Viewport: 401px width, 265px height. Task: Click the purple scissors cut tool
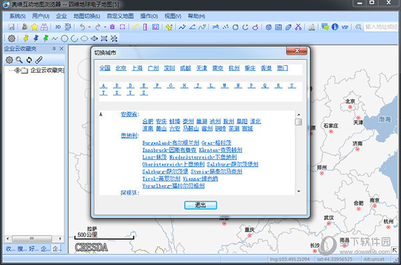298,27
